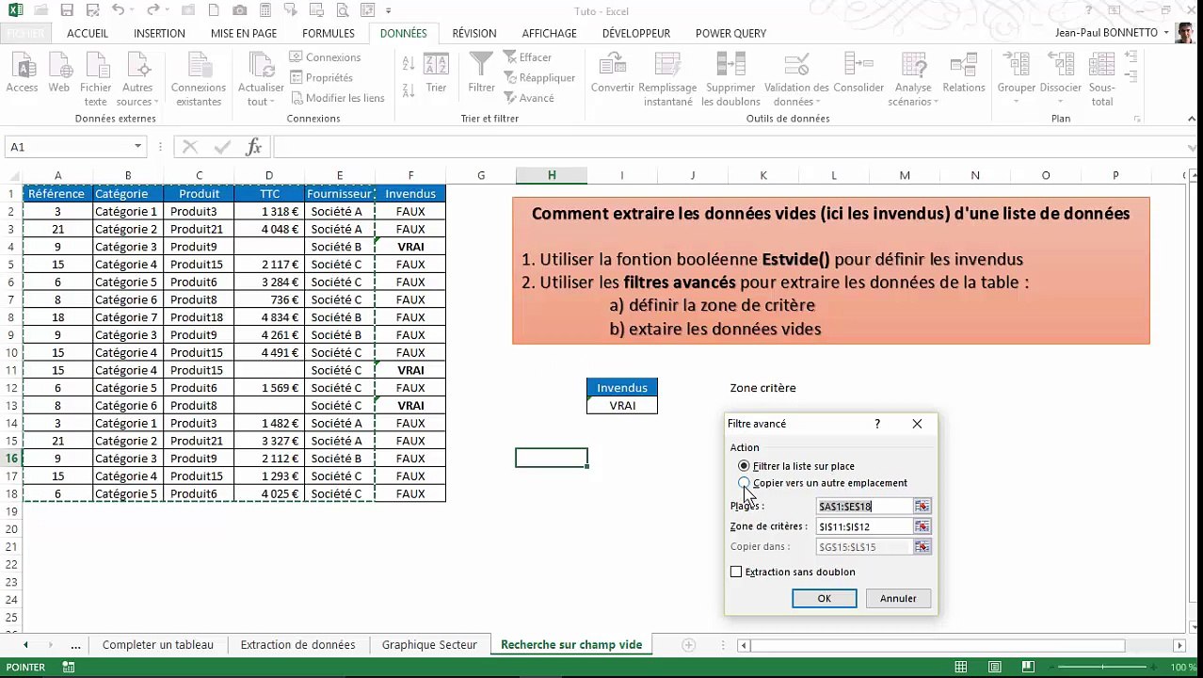1203x678 pixels.
Task: Click the Zone de critères input field
Action: pos(864,527)
